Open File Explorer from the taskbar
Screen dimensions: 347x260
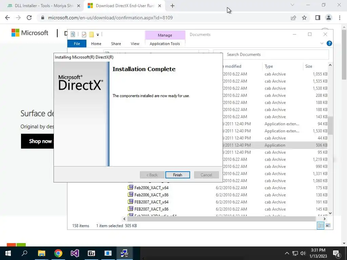pos(41,253)
